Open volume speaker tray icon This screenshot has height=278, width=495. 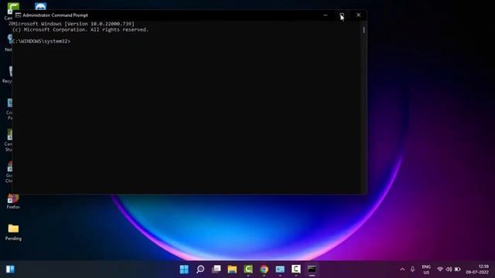point(449,270)
